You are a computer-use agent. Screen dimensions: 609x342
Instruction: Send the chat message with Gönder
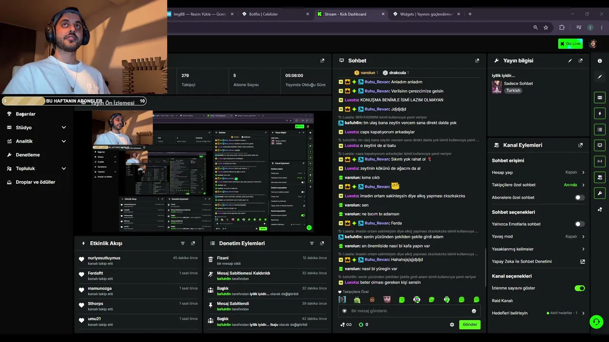(x=470, y=325)
